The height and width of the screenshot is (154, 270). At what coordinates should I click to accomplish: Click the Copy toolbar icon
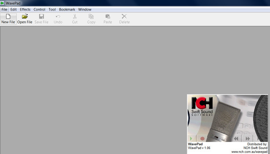click(91, 16)
